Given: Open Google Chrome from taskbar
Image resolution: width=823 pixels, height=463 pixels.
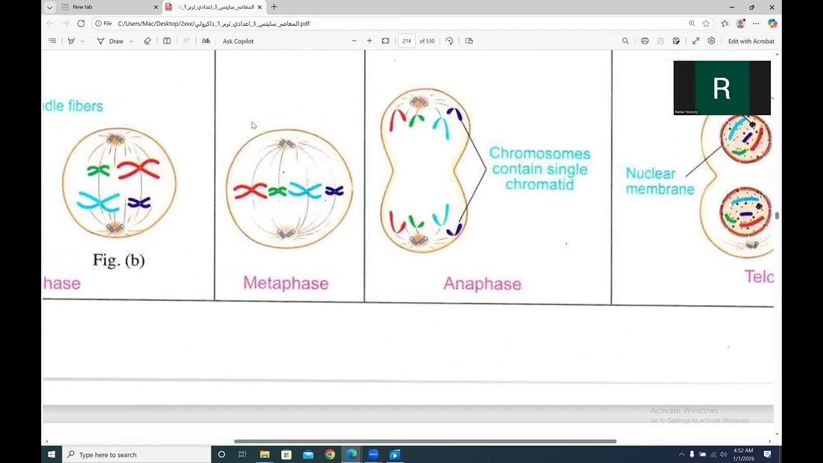Looking at the screenshot, I should [330, 455].
